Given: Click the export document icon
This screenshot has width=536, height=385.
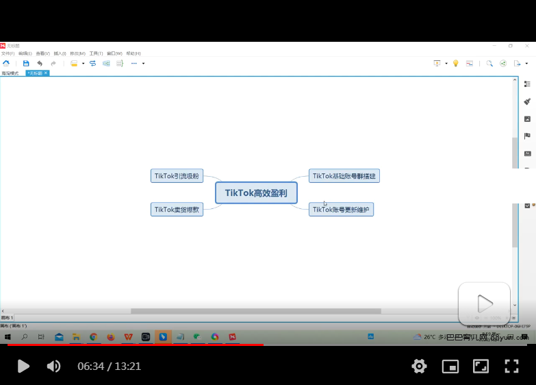Looking at the screenshot, I should click(x=517, y=63).
